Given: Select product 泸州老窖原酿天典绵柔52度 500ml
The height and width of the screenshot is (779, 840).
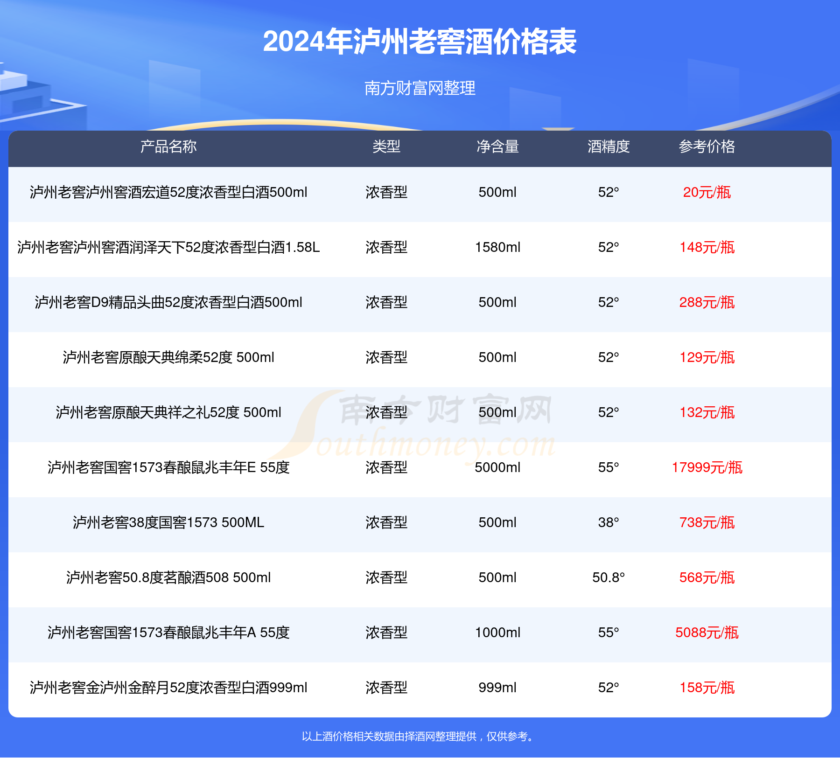Looking at the screenshot, I should click(x=168, y=357).
